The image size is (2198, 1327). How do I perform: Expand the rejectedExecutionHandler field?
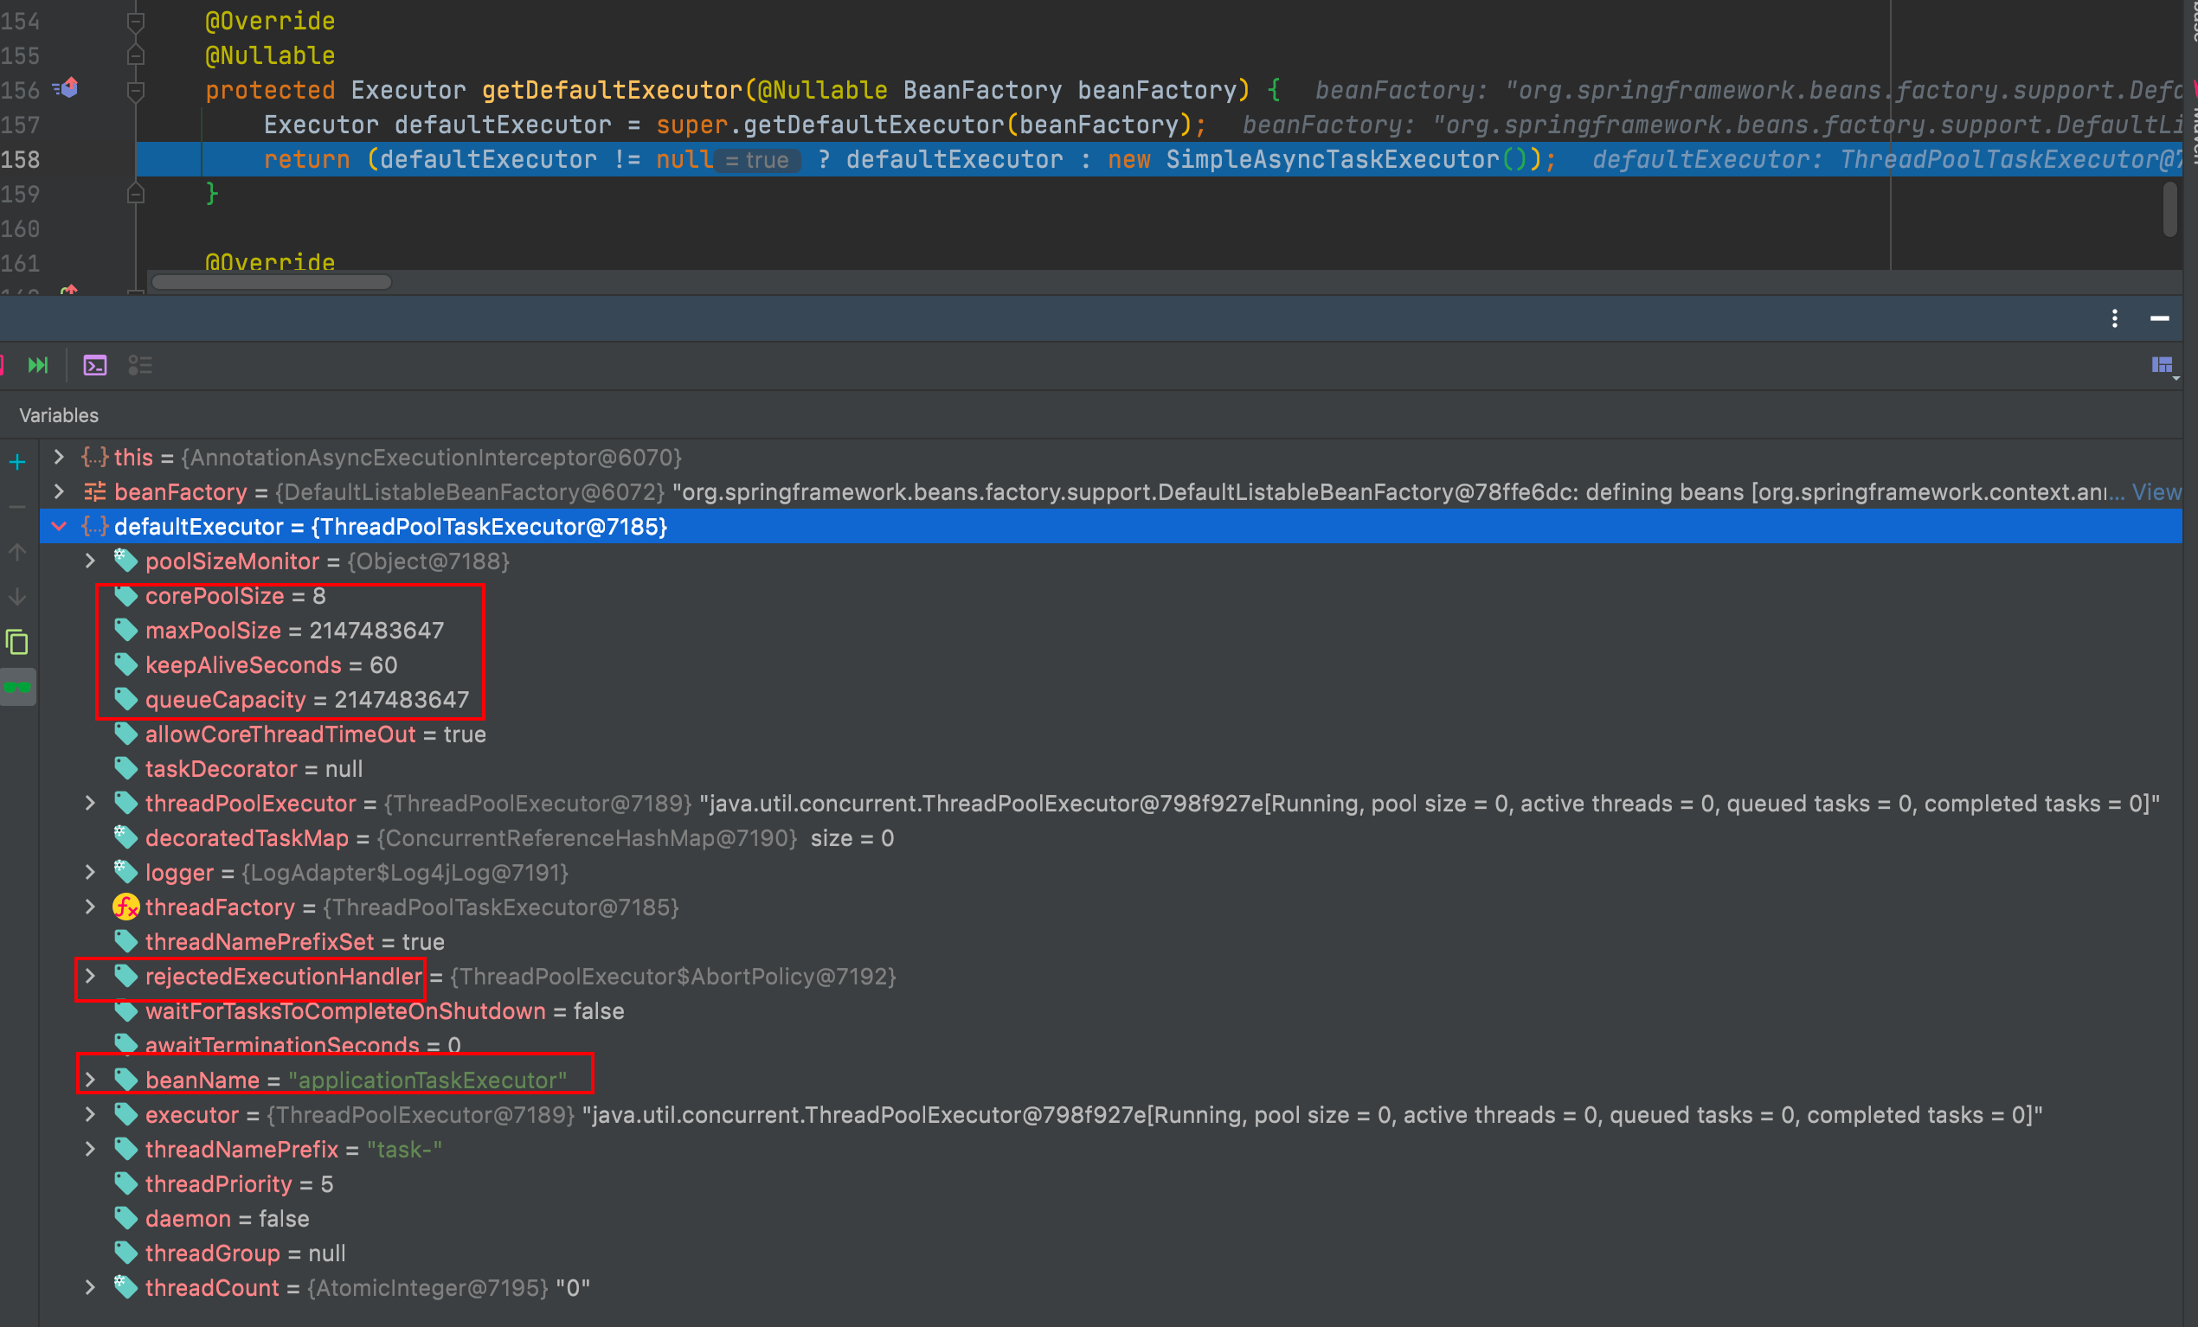(90, 976)
